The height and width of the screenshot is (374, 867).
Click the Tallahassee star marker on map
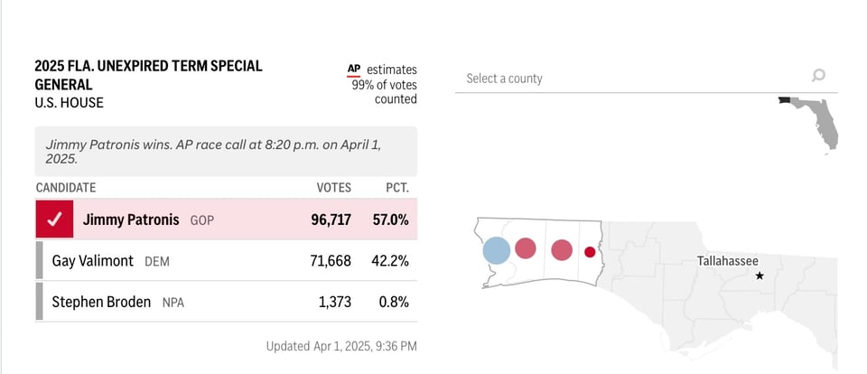click(x=759, y=276)
